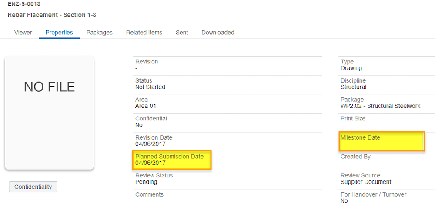435x207 pixels.
Task: Click the highlighted Planned Submission Date field
Action: click(x=172, y=160)
